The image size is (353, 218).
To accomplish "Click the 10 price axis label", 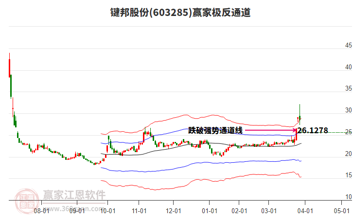I will [349, 197].
